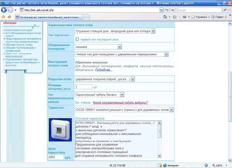Click the Google search box
232x168 pixels.
pyautogui.click(x=199, y=10)
